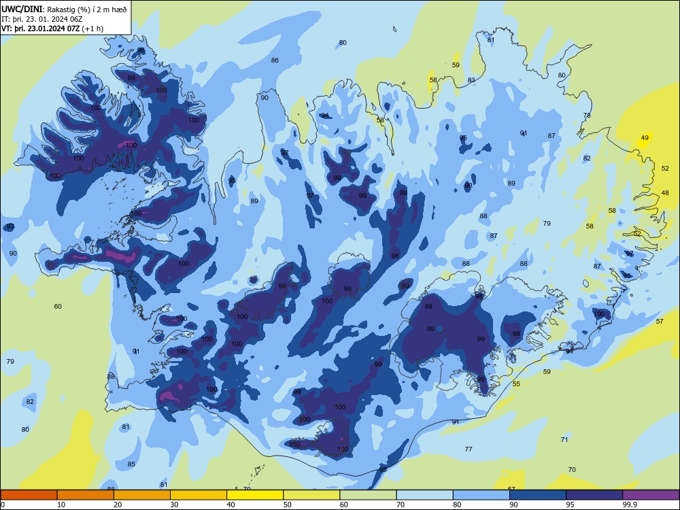Click the humidity value '83' on the map
680x510 pixels.
pos(471,80)
